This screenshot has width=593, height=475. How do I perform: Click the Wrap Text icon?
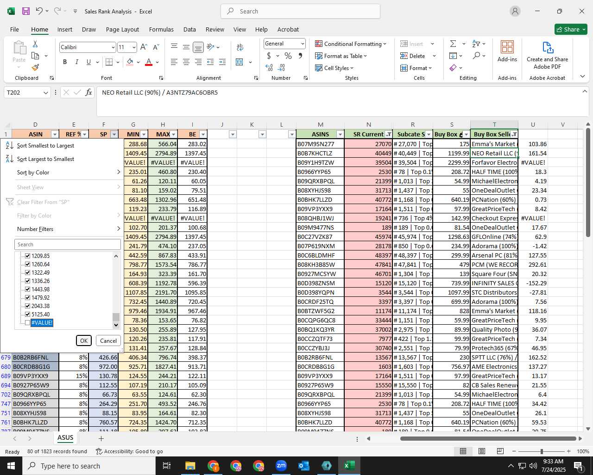pyautogui.click(x=240, y=47)
